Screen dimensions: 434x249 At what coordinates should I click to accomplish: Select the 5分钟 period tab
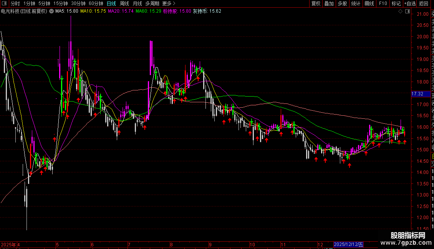point(44,3)
